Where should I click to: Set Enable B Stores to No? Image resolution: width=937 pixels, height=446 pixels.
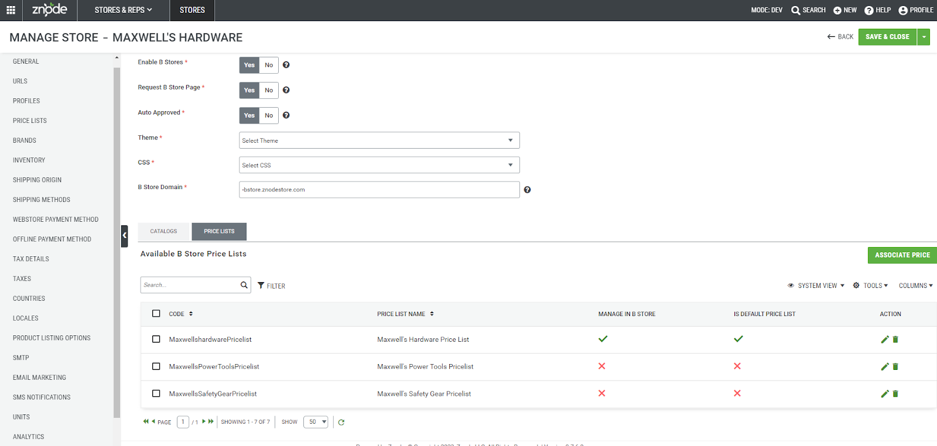pos(269,65)
